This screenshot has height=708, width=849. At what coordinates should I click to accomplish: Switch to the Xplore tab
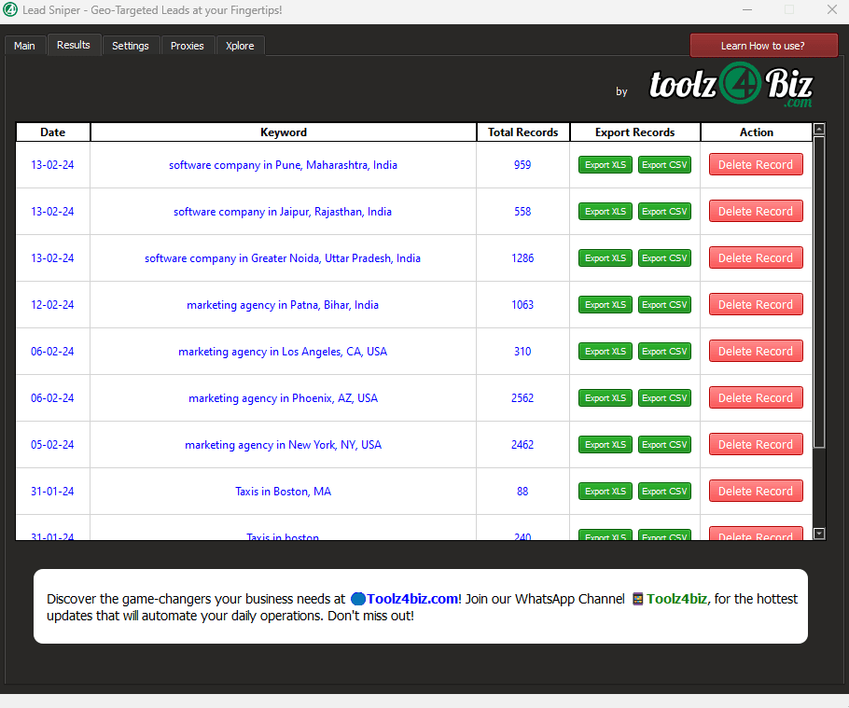[240, 46]
